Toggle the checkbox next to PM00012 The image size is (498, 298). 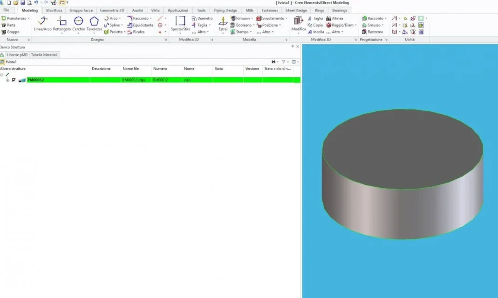14,80
